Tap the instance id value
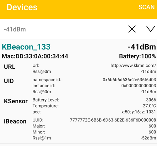 [139, 86]
